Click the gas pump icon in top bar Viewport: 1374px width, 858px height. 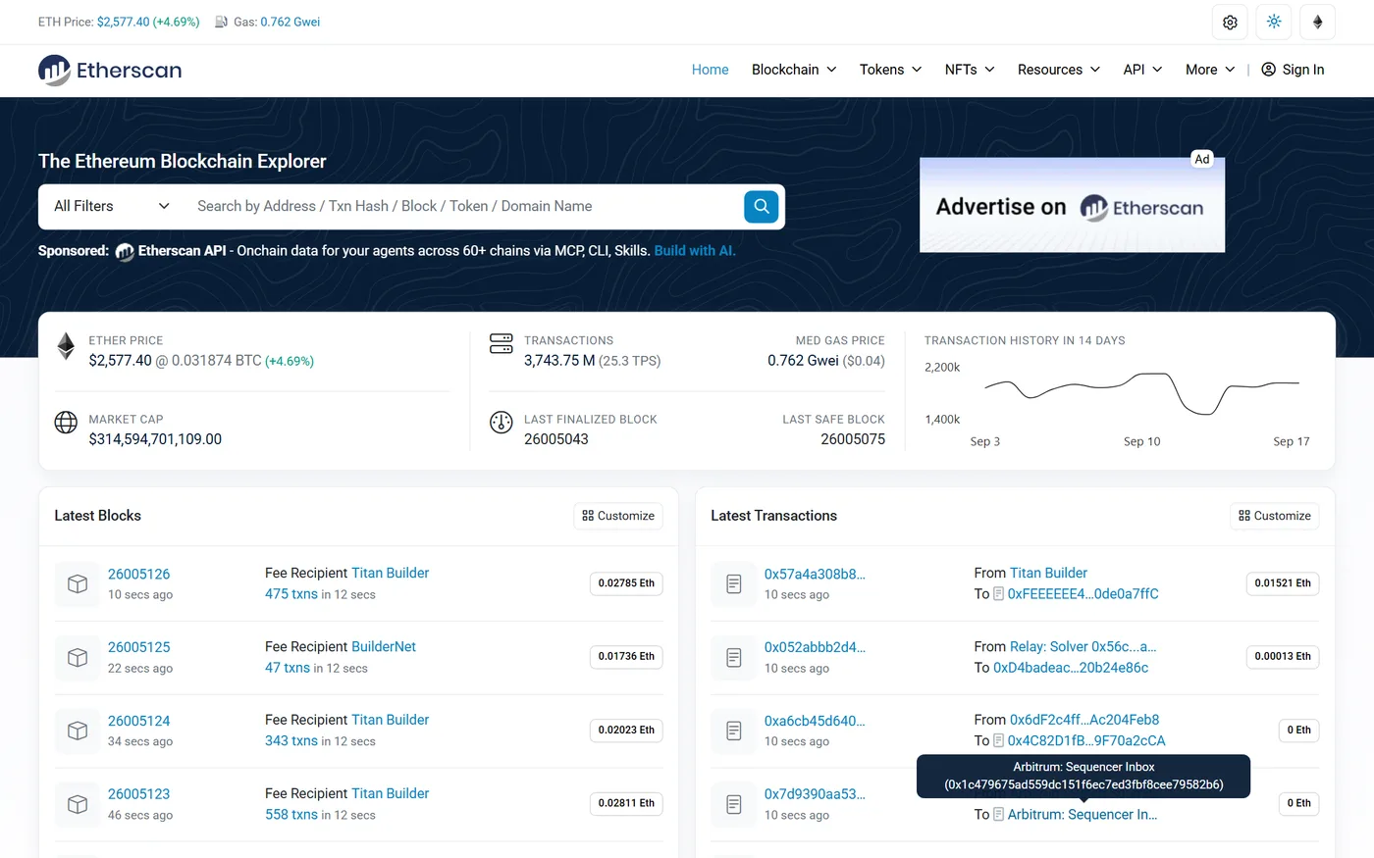coord(222,22)
